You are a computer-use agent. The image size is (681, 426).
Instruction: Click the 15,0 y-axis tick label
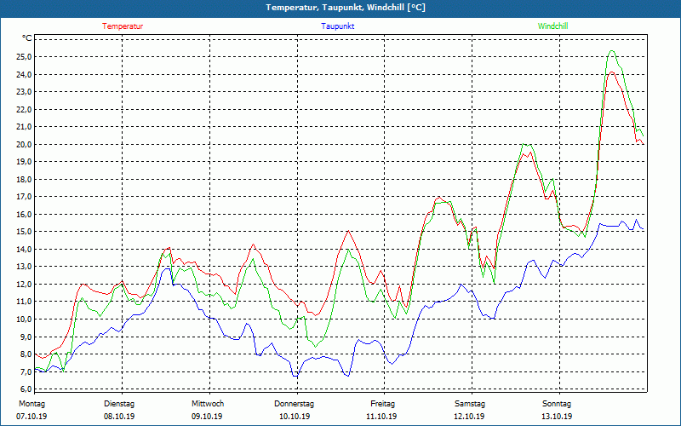24,232
